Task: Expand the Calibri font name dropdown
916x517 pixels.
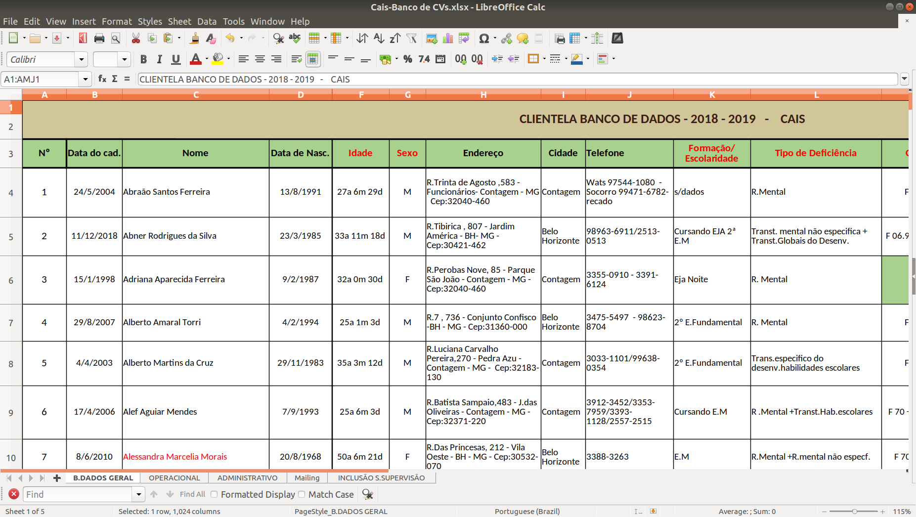Action: click(x=82, y=59)
